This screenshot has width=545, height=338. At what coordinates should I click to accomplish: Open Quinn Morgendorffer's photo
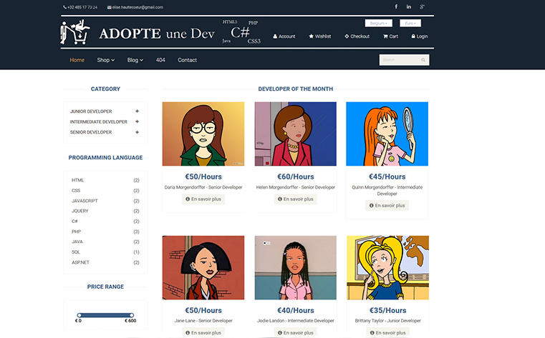coord(387,134)
